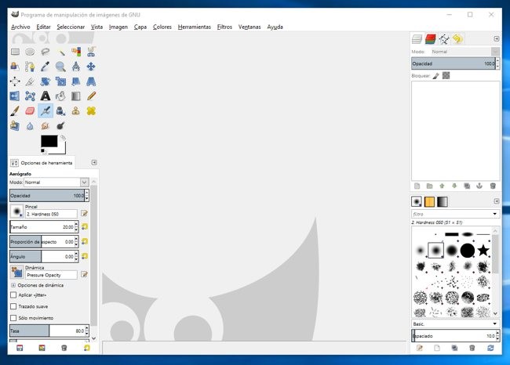Adjust the layer Opacidad slider

coord(452,63)
